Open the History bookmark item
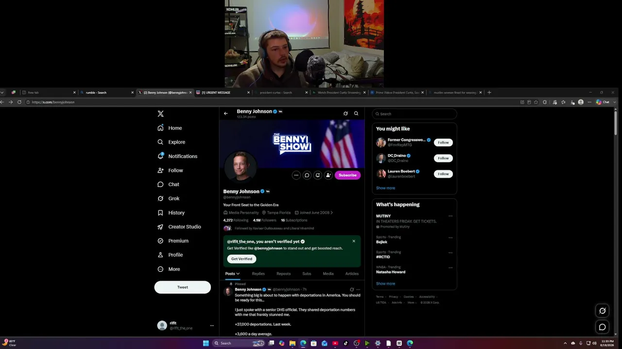622x349 pixels. click(x=171, y=212)
